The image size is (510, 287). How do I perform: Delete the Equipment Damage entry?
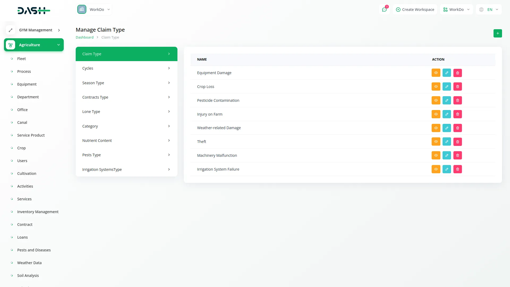point(457,73)
